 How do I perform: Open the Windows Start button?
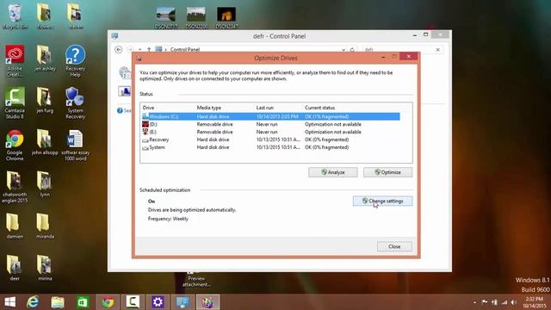coord(9,302)
